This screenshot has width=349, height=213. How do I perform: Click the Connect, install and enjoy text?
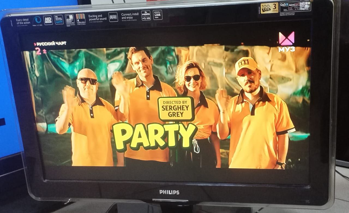tap(130, 15)
